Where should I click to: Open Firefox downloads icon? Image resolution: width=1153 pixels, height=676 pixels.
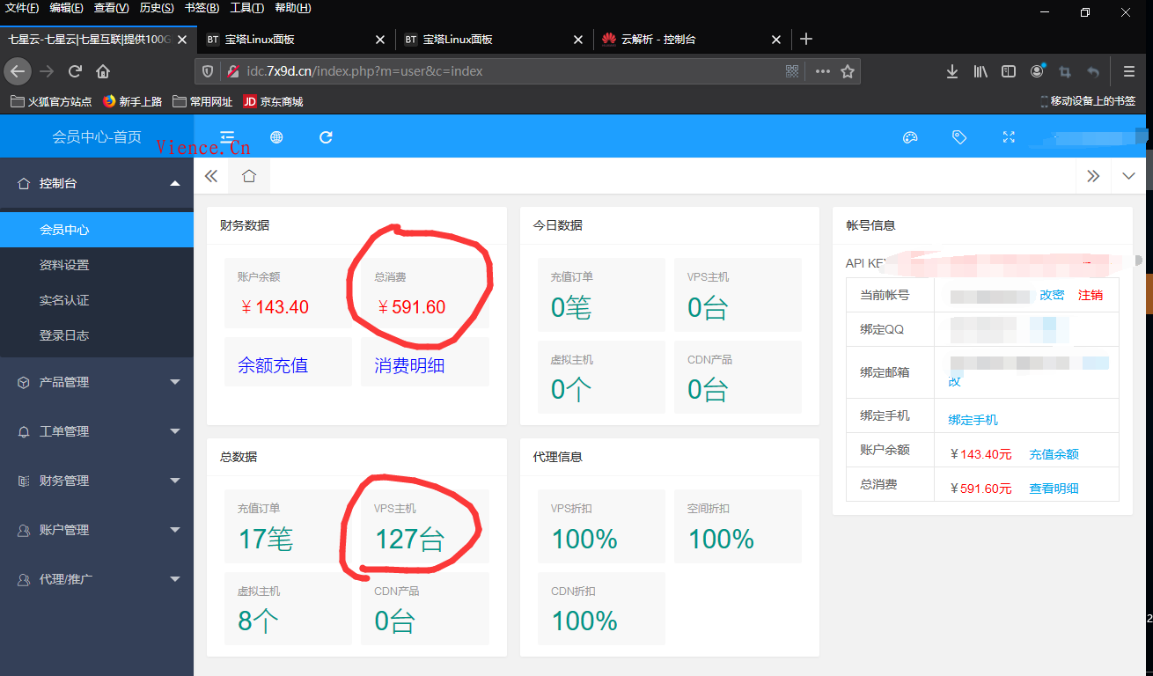(952, 70)
